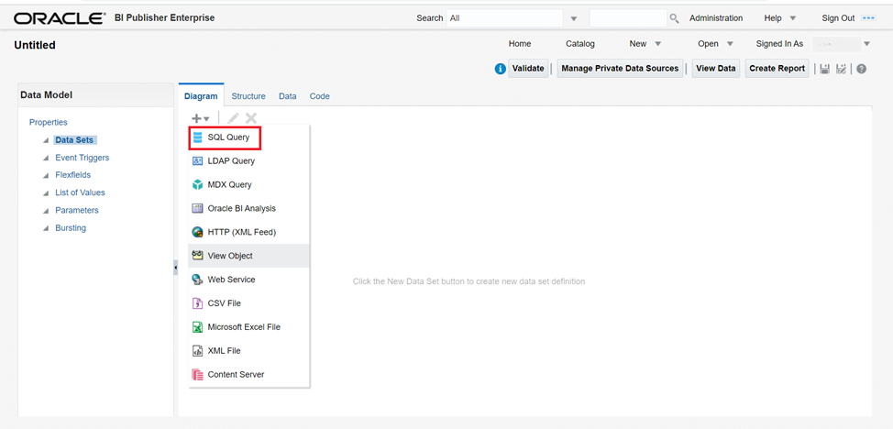Screen dimensions: 893x429
Task: Expand the Parameters node arrow
Action: (x=46, y=211)
